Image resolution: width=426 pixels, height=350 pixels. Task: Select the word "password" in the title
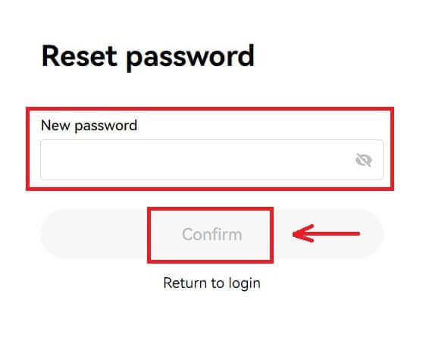(190, 58)
